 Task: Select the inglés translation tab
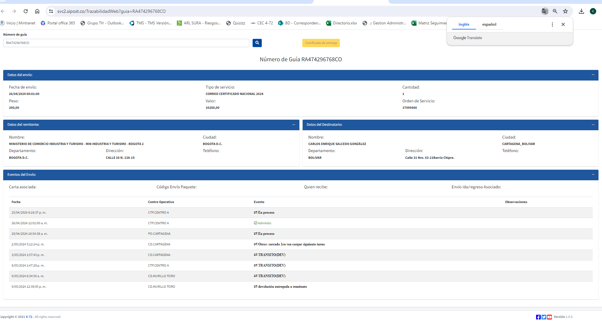click(x=464, y=24)
